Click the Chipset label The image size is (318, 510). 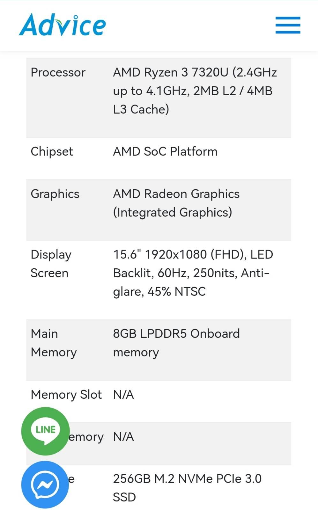(52, 152)
